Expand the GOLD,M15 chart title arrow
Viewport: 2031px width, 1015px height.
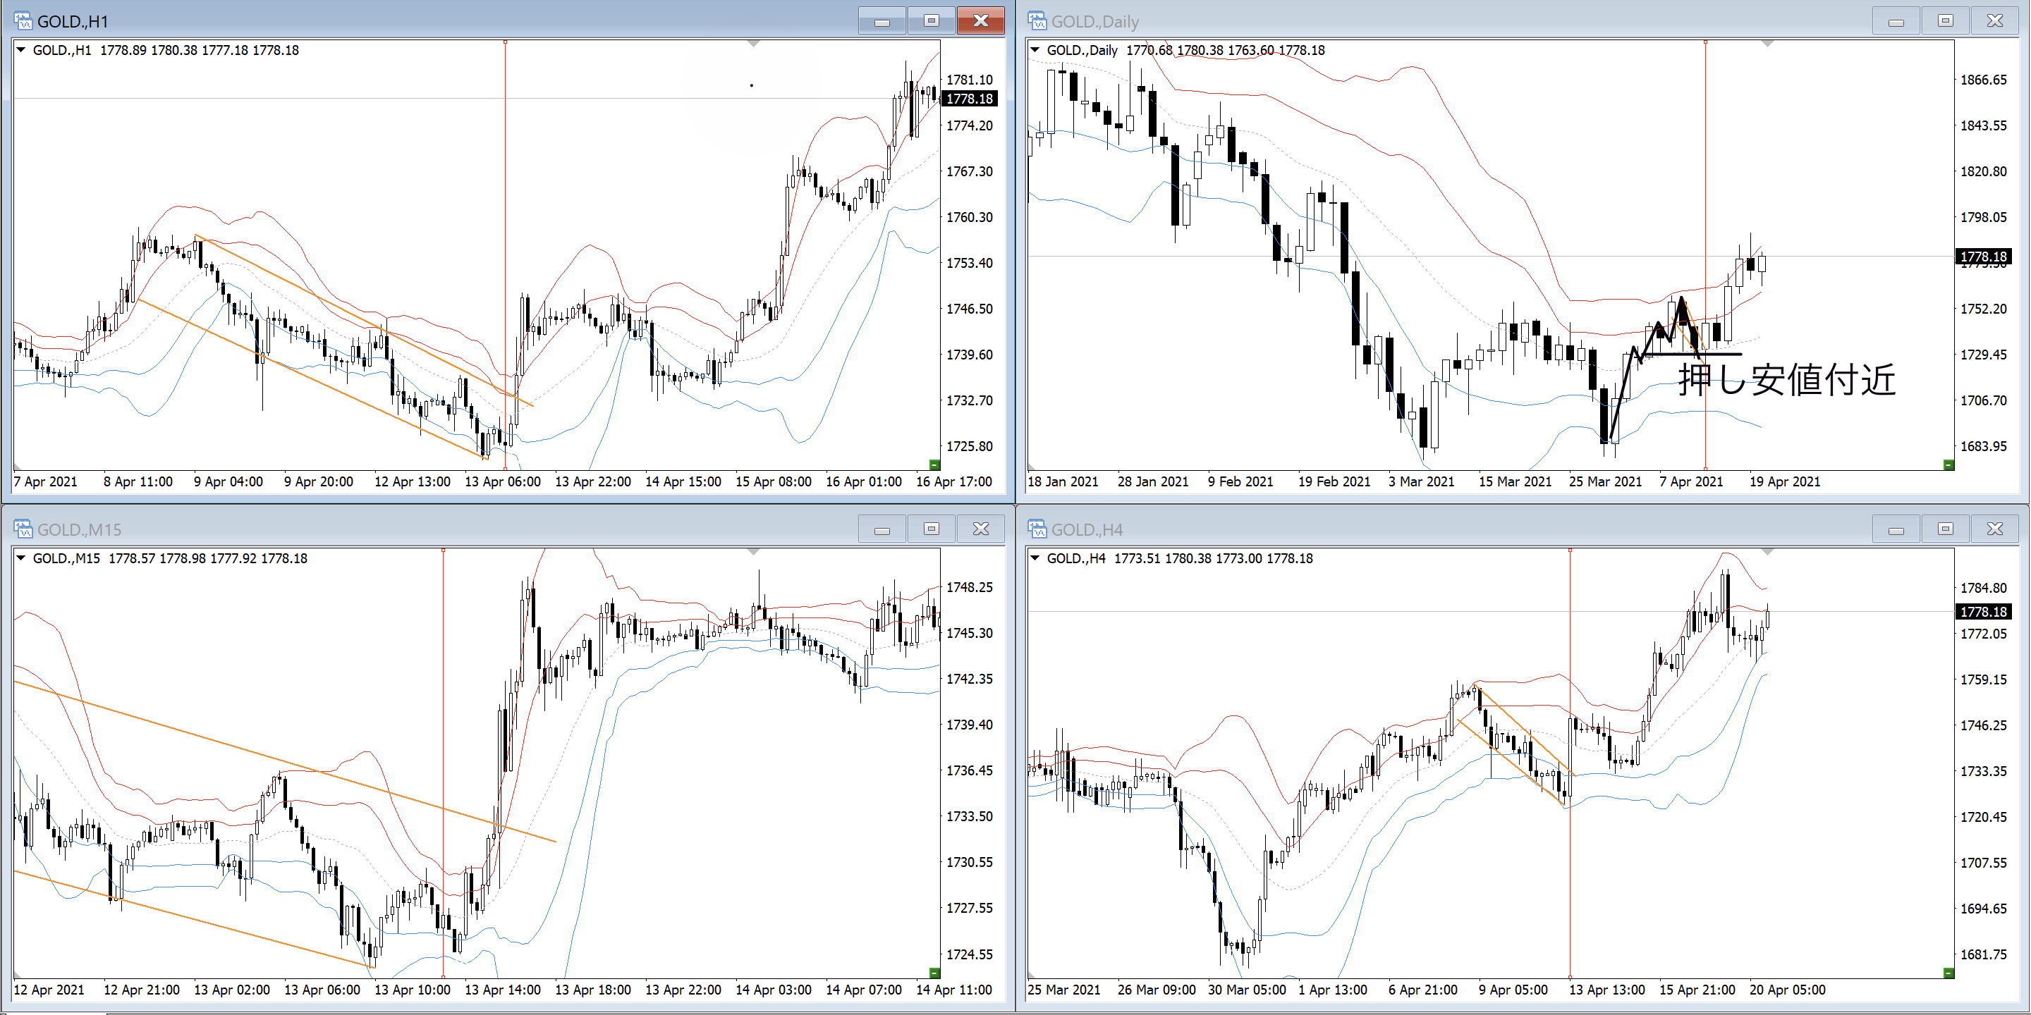pyautogui.click(x=21, y=558)
